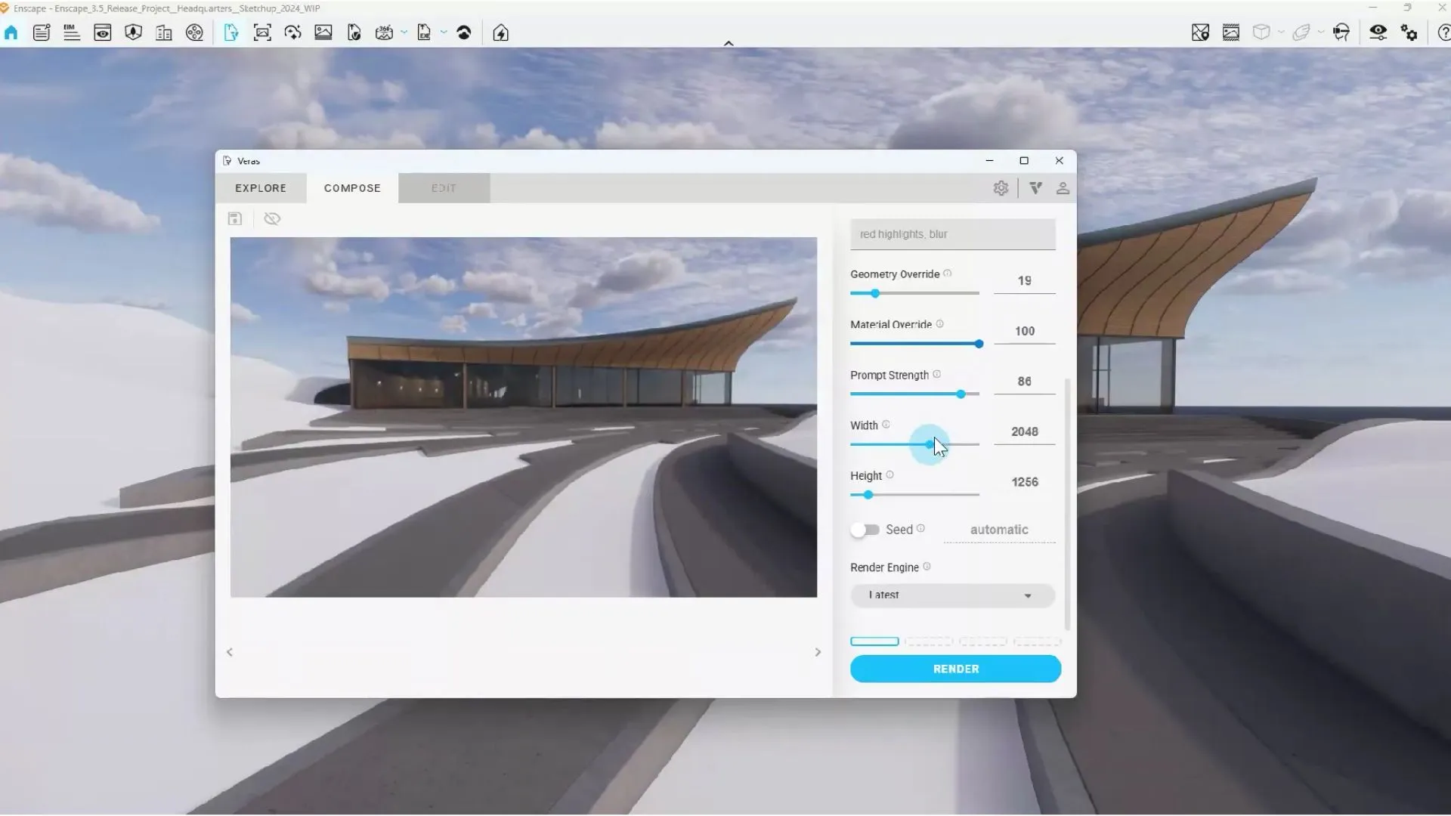This screenshot has height=816, width=1451.
Task: Click the Geometry Override info icon
Action: (948, 274)
